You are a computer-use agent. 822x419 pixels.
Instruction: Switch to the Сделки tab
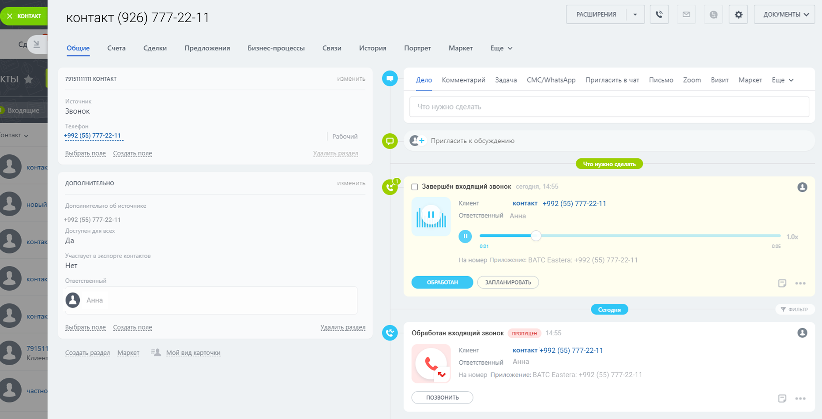[155, 48]
